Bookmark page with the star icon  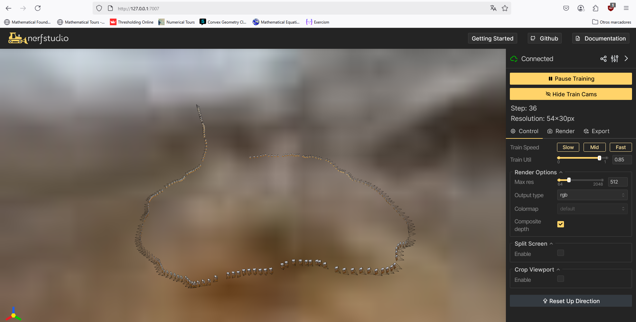pyautogui.click(x=505, y=8)
